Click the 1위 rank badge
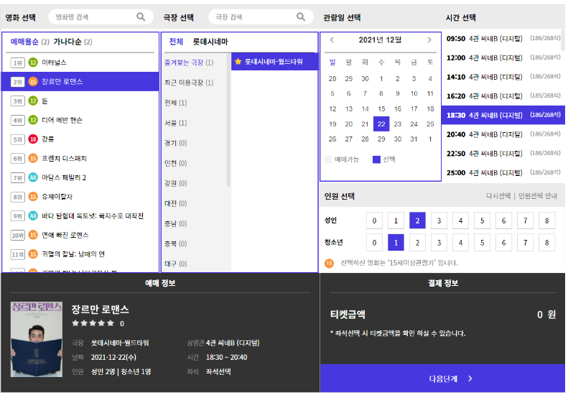Image resolution: width=568 pixels, height=395 pixels. tap(18, 62)
